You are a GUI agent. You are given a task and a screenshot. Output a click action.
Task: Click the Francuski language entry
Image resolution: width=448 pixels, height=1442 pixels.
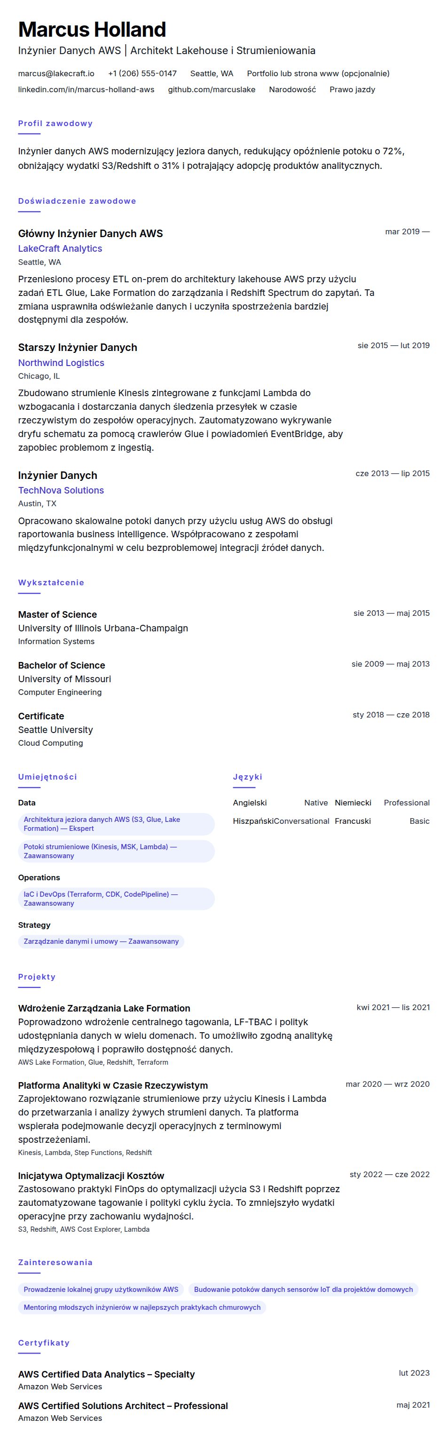pyautogui.click(x=382, y=821)
